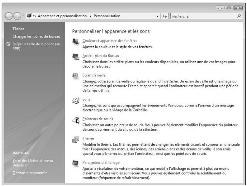
Task: Click the Thème icon
Action: click(76, 139)
